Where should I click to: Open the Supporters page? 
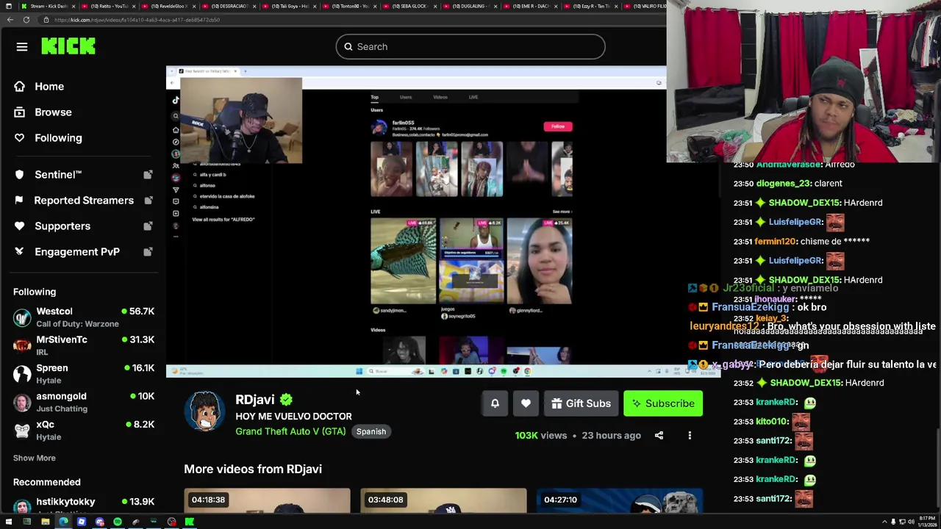[62, 226]
